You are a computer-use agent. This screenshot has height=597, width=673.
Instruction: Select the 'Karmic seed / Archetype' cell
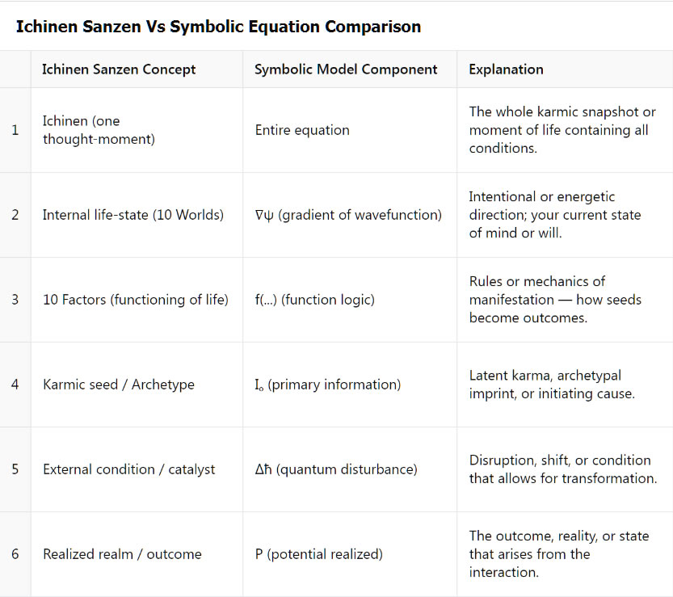(119, 385)
